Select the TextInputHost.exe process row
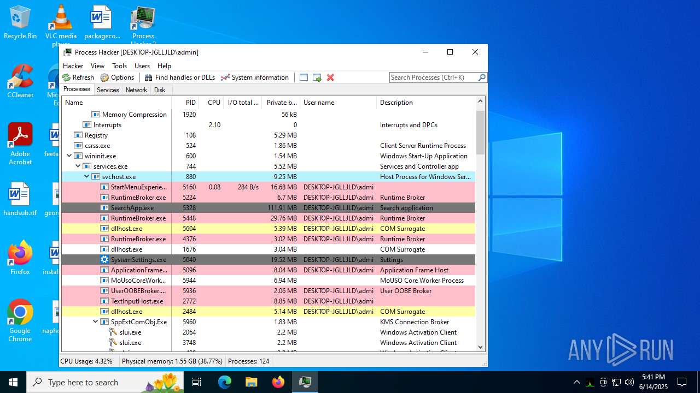This screenshot has width=700, height=393. tap(268, 301)
